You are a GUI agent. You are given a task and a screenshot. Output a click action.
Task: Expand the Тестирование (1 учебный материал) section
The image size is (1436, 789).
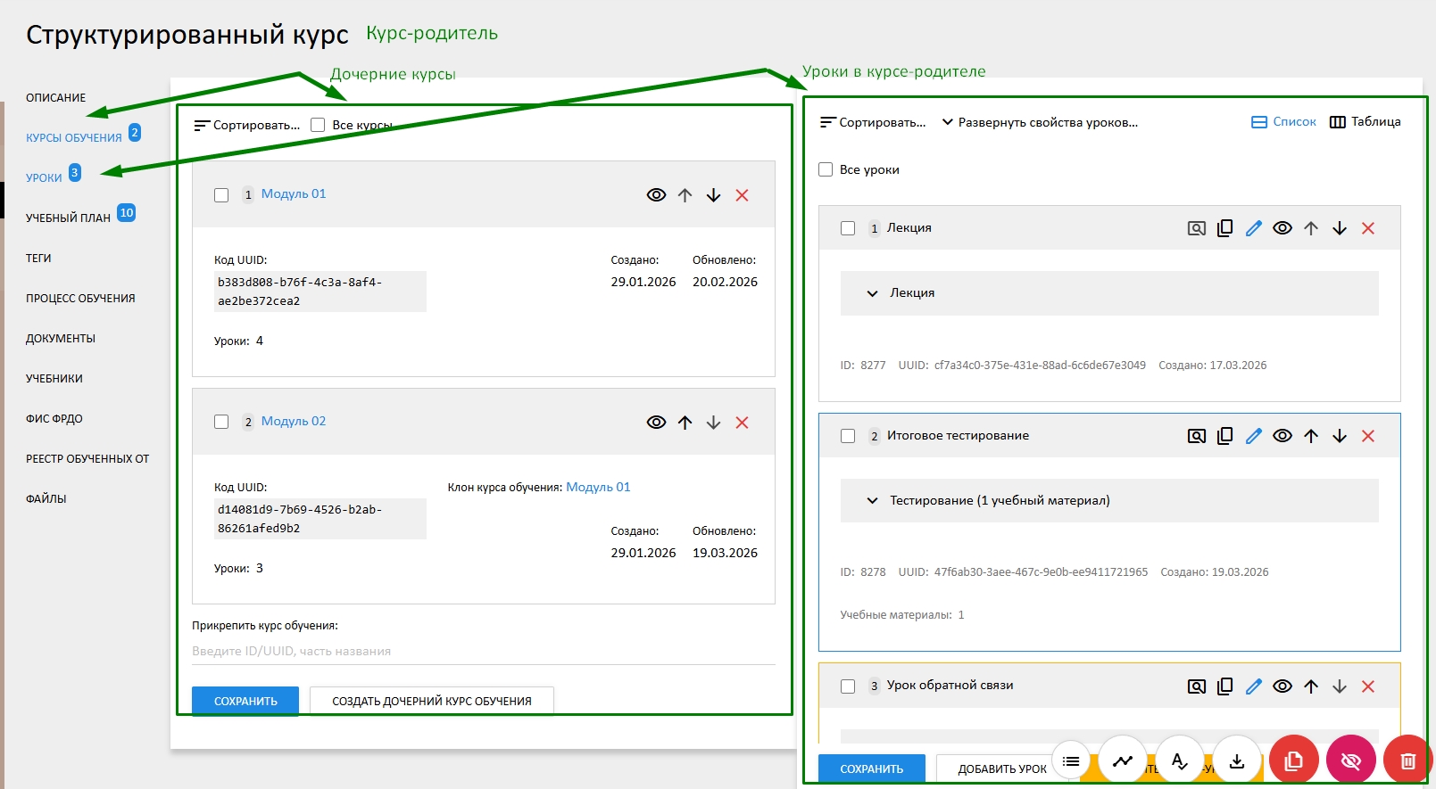[873, 501]
